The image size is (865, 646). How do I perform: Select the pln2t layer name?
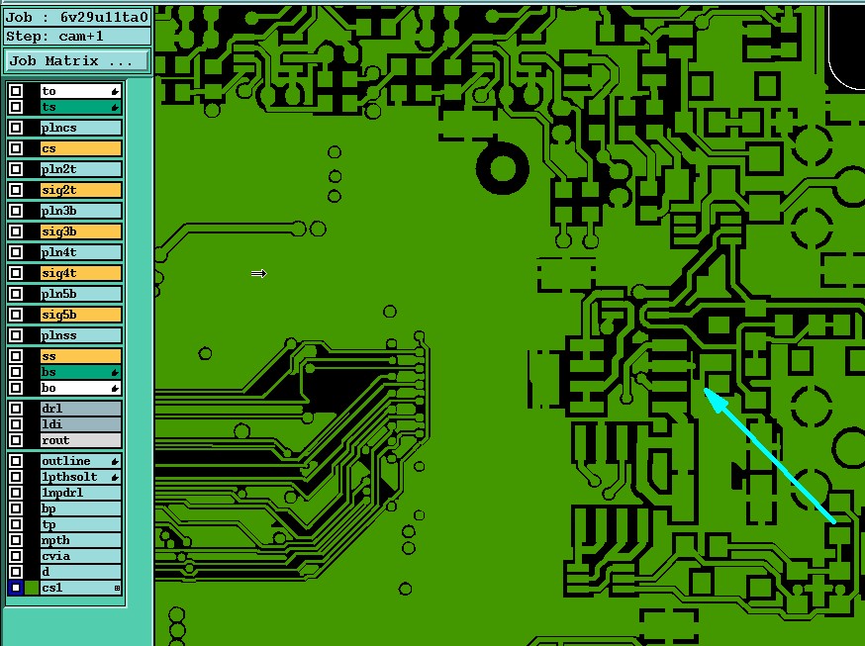tap(80, 169)
